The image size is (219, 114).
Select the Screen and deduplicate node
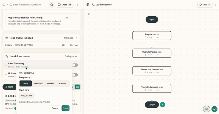click(152, 71)
